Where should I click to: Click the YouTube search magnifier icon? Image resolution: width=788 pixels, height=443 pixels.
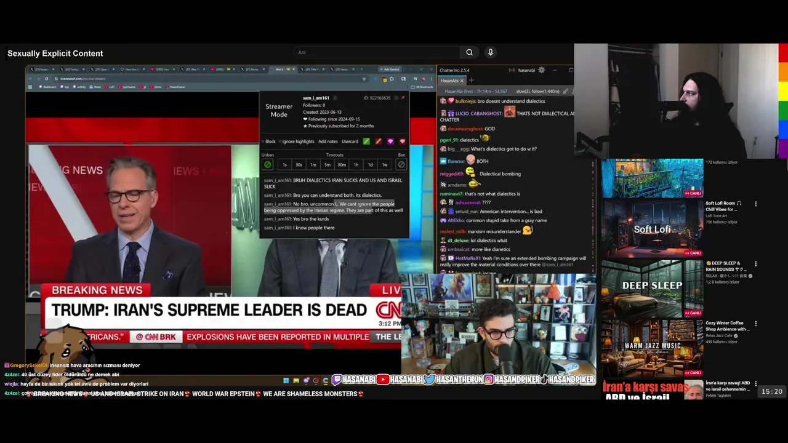point(469,52)
